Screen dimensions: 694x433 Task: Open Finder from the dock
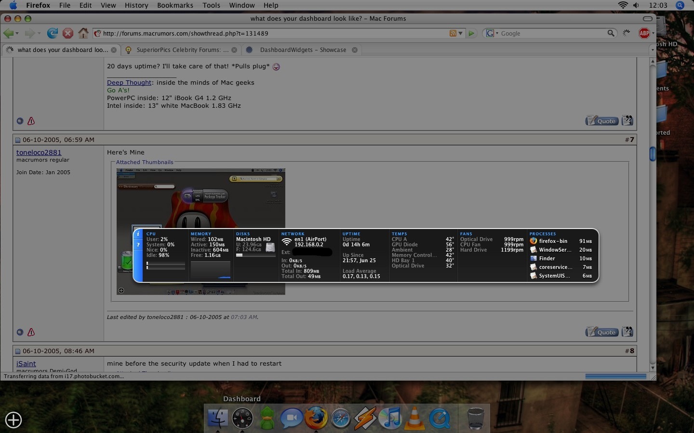218,418
